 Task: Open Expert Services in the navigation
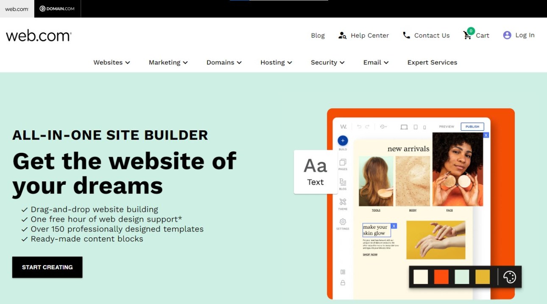(x=432, y=62)
